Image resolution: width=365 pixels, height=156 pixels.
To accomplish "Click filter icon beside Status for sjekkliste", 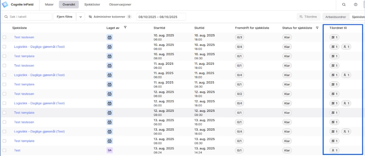I will pos(317,28).
